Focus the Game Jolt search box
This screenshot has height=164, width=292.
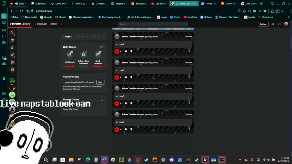coord(153,24)
